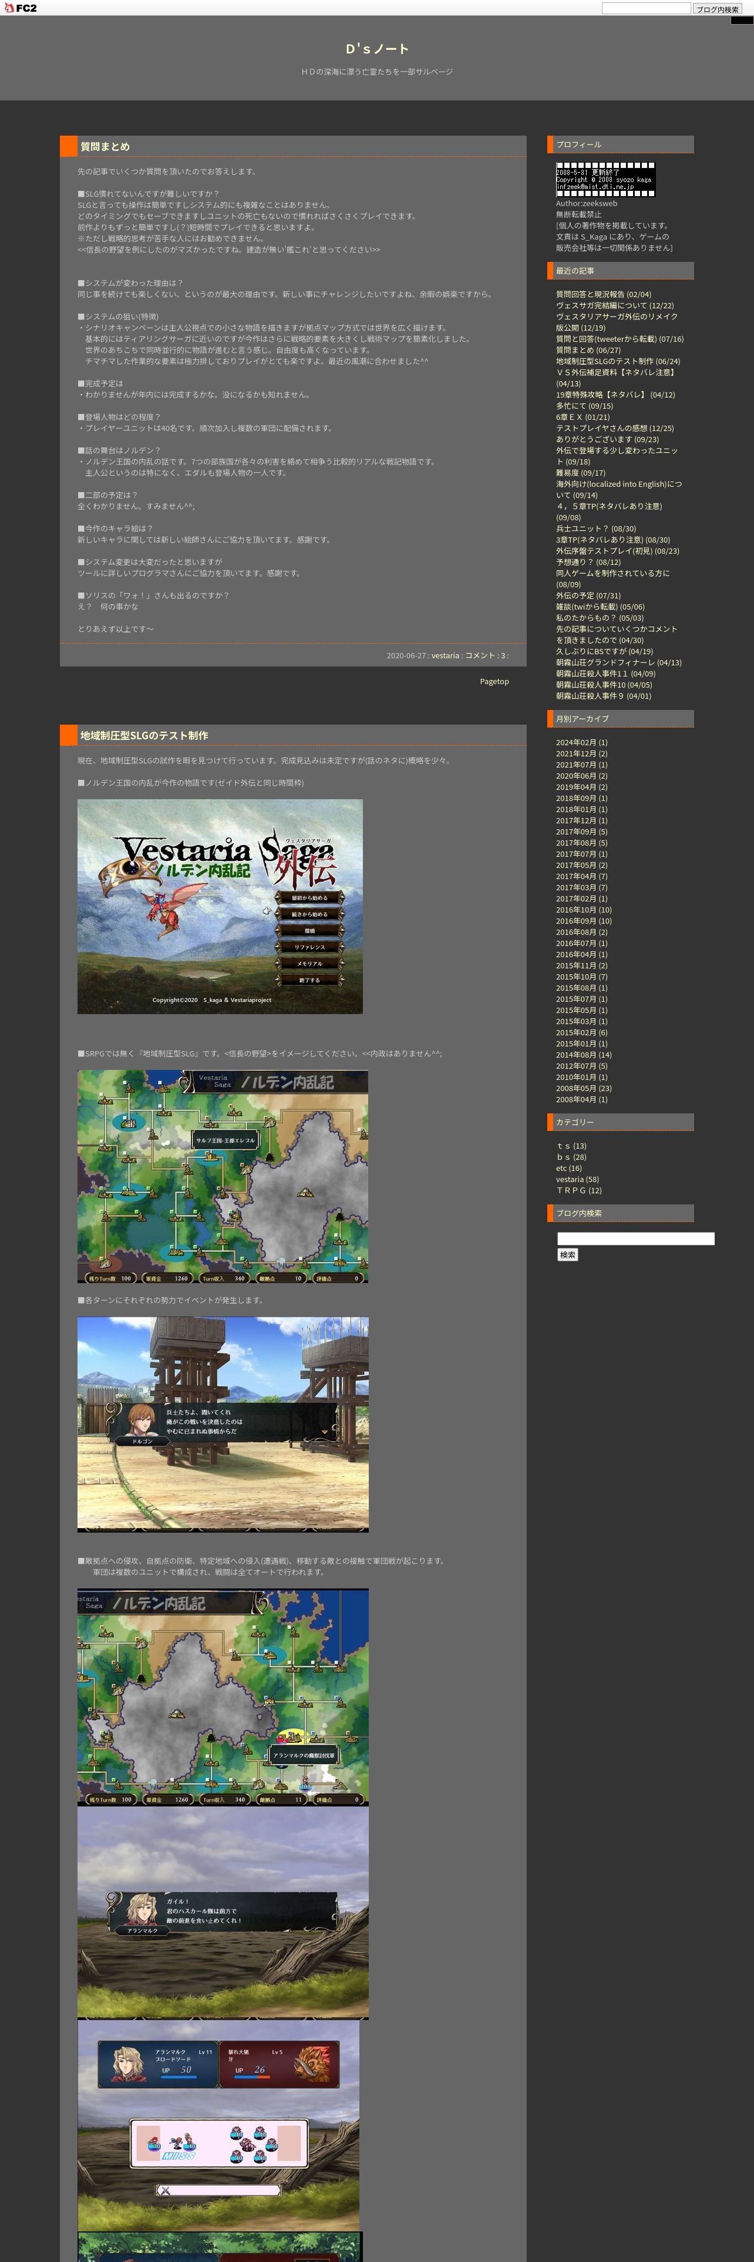Open recent article 外伝の予定 (07/31)
Screen dimensions: 754x2262
point(587,595)
